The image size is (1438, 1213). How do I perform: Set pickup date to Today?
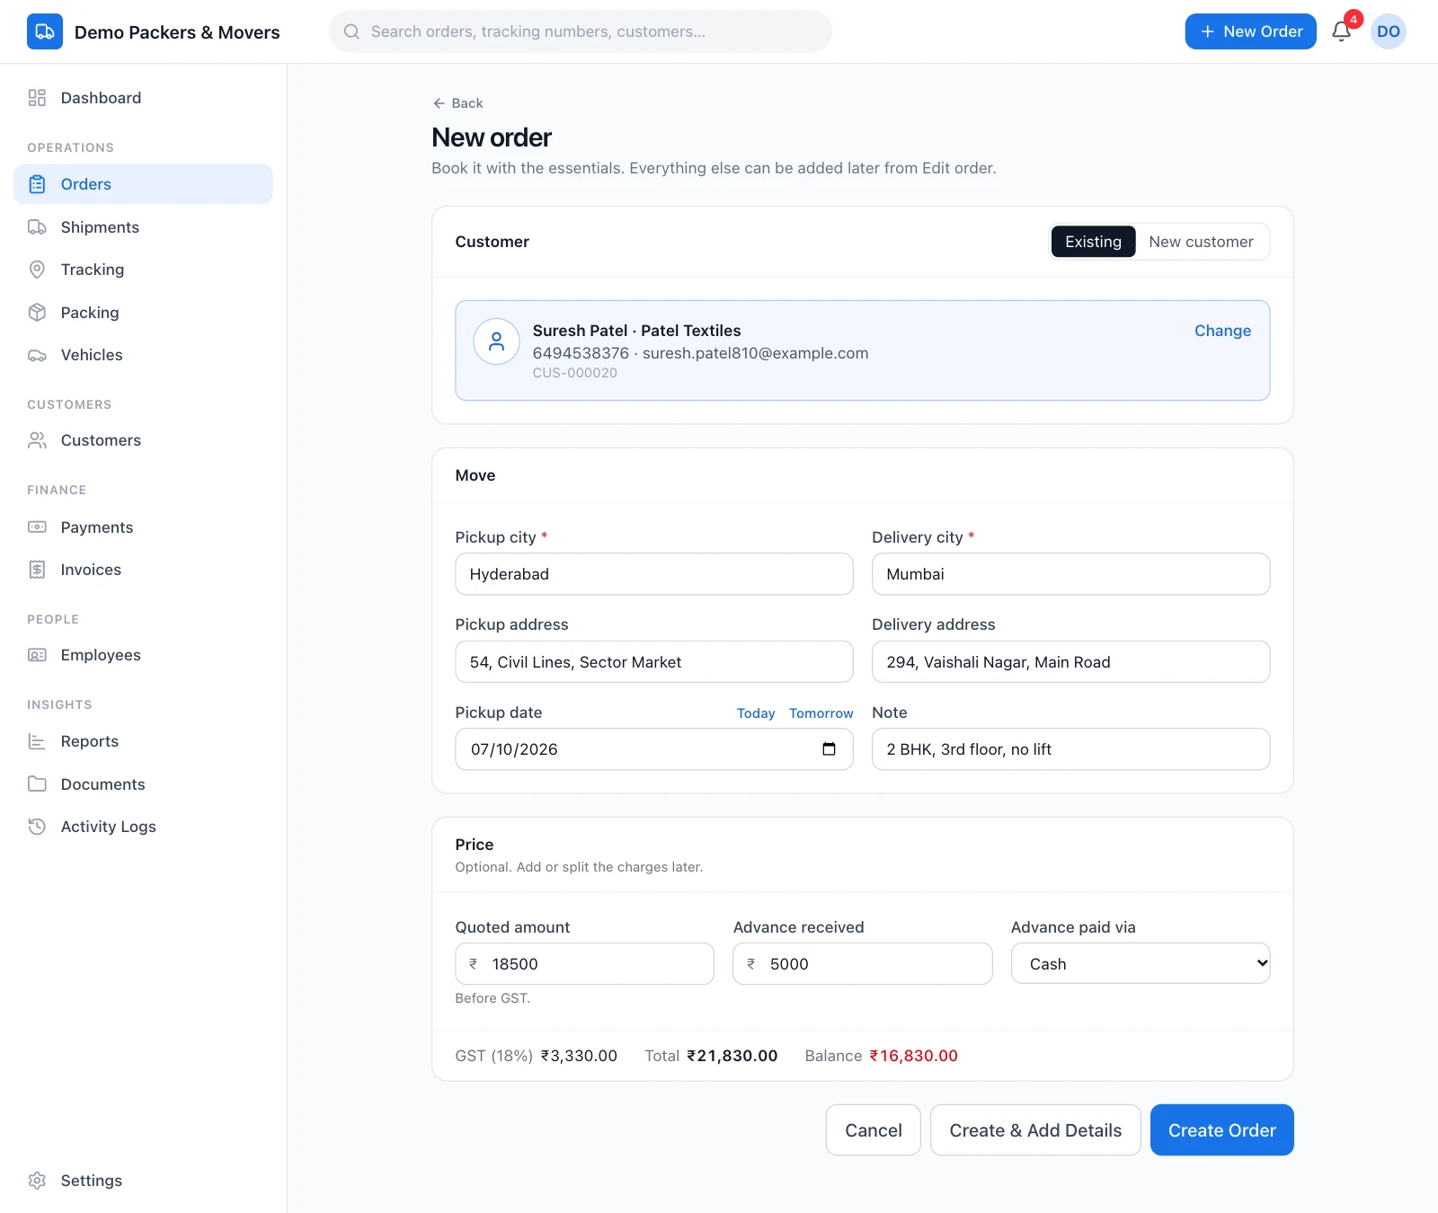[x=756, y=713]
